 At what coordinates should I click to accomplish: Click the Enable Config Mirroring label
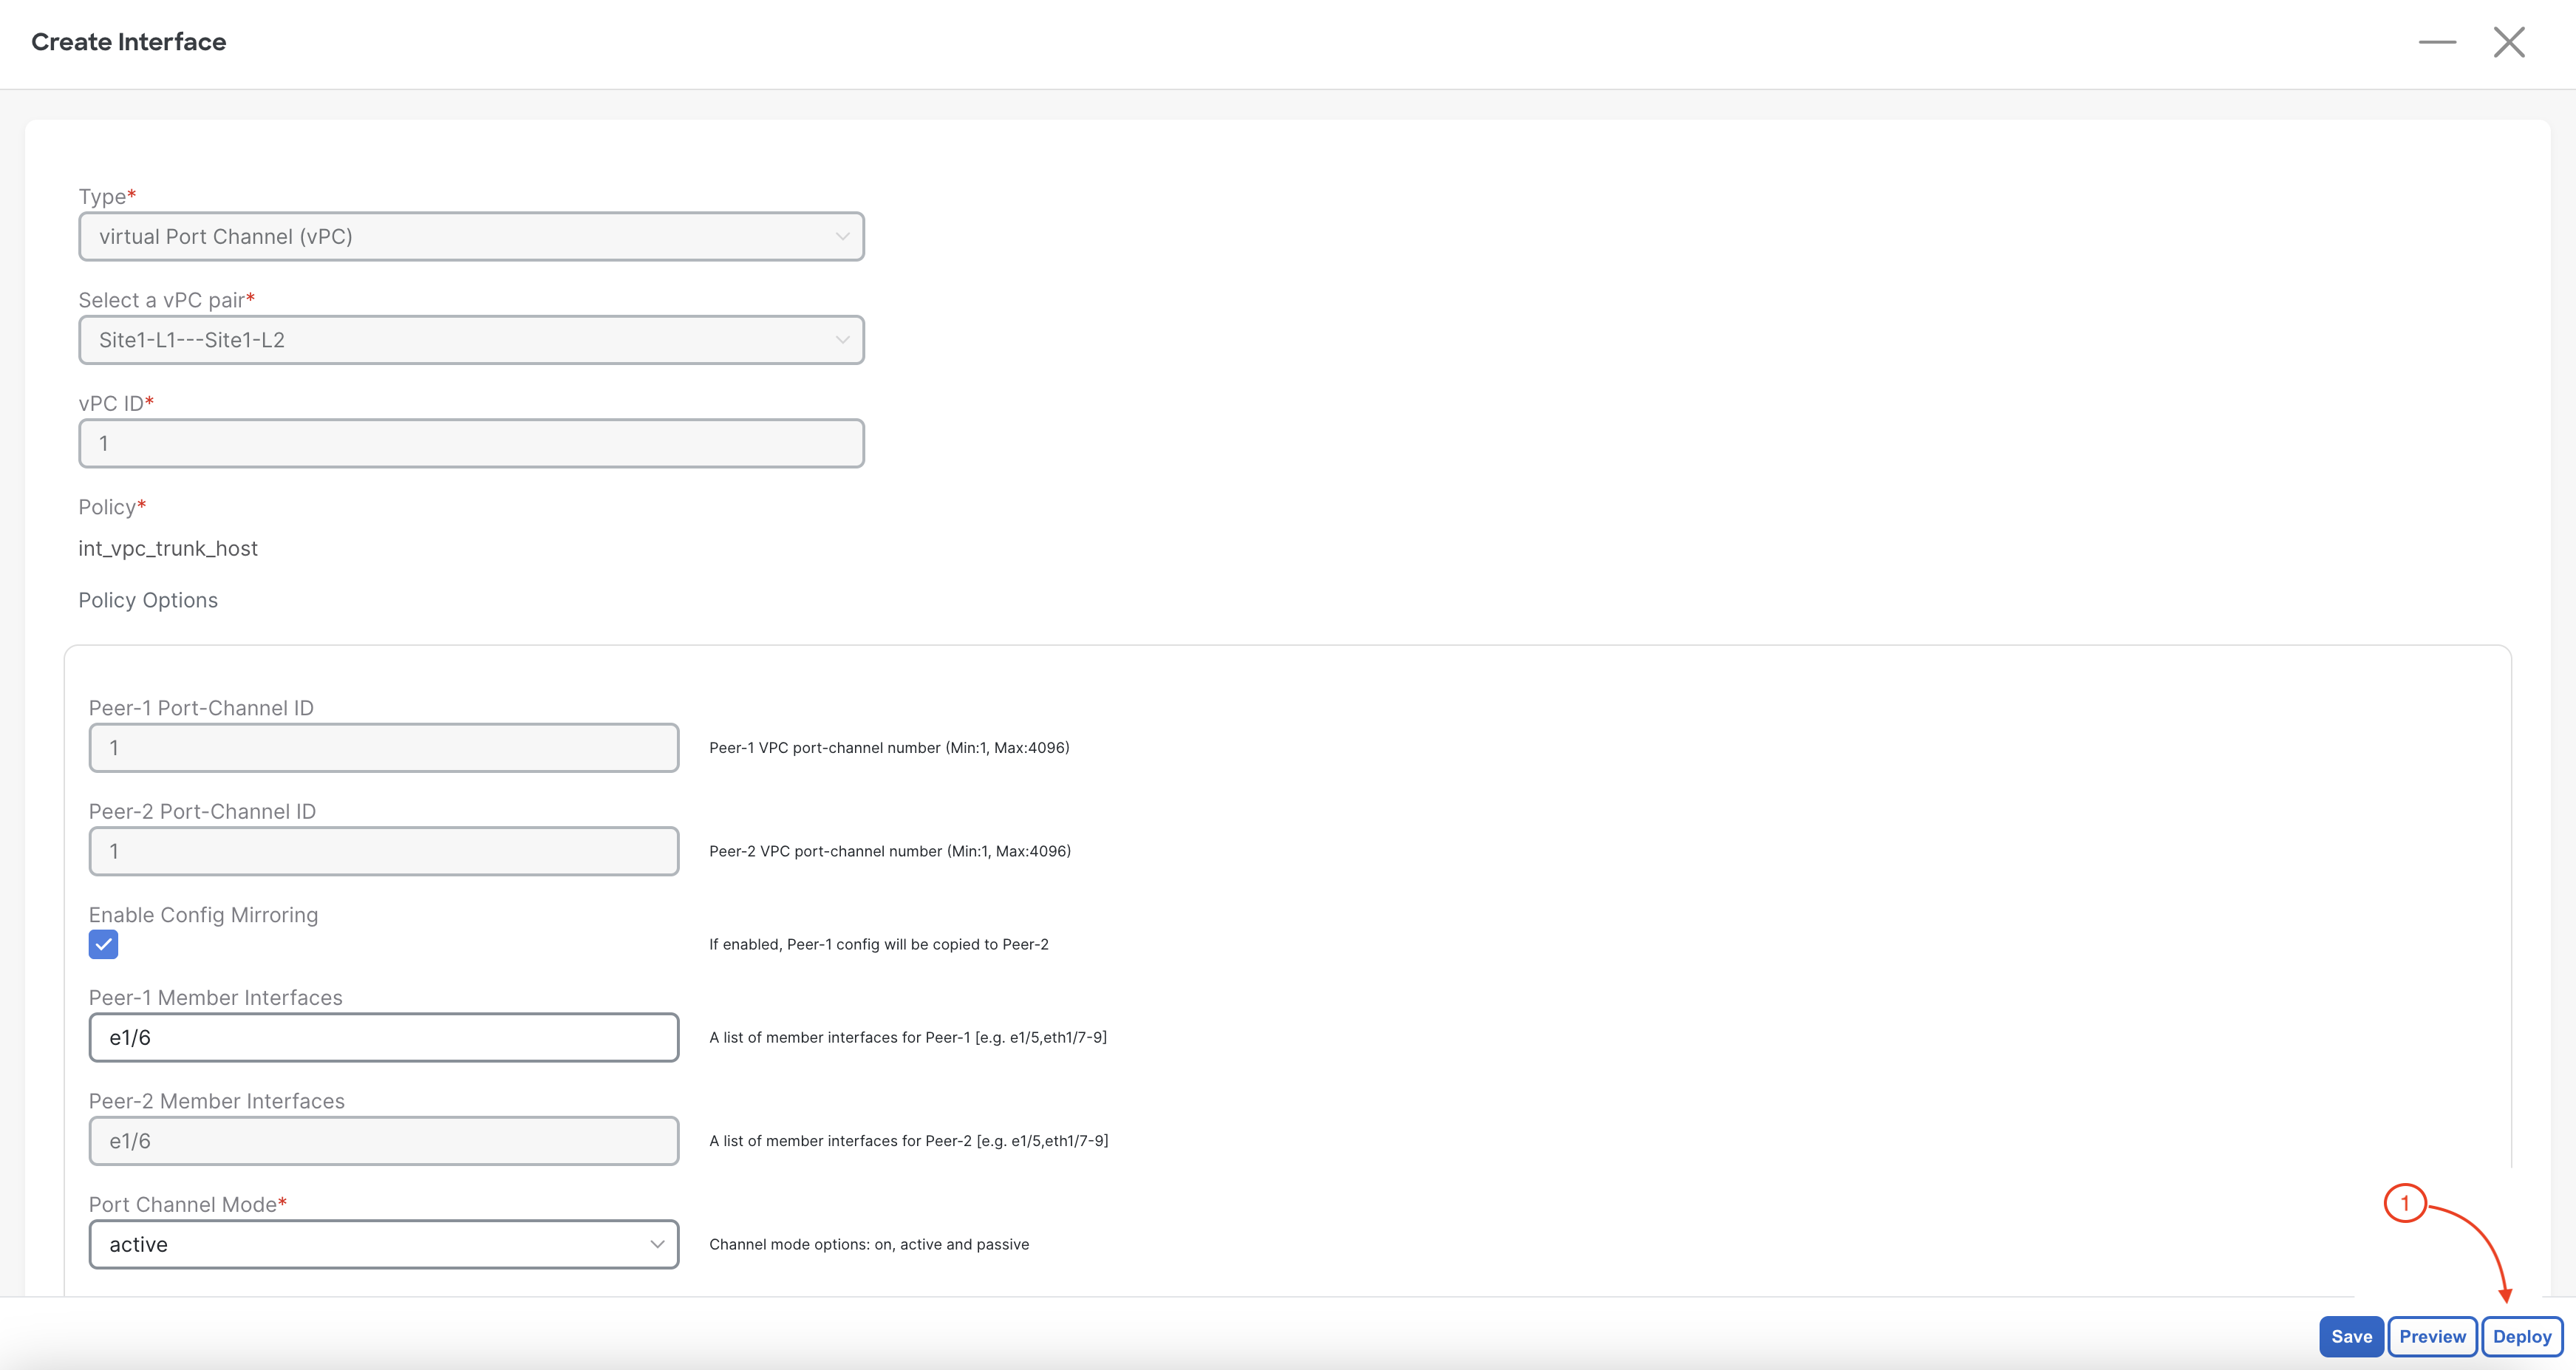pos(203,915)
